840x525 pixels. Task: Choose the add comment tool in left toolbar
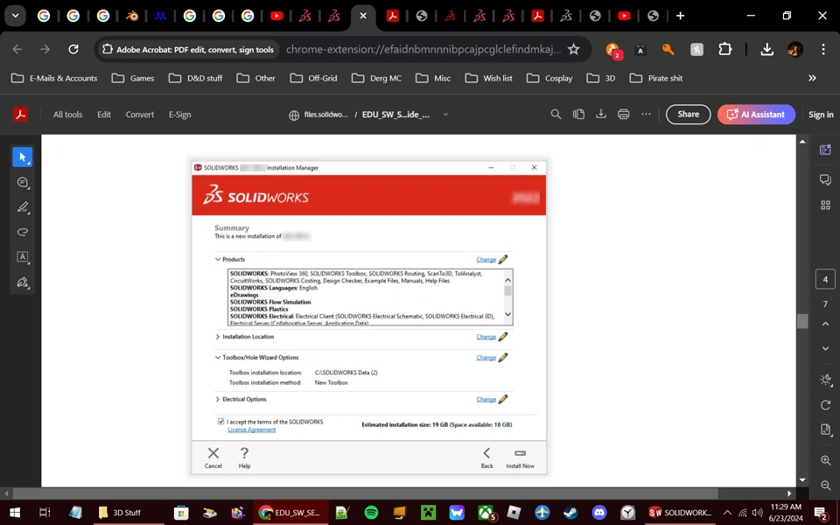pyautogui.click(x=23, y=183)
